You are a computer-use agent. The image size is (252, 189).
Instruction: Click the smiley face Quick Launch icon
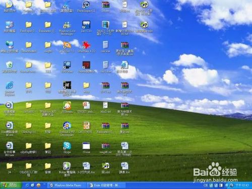coord(38,185)
